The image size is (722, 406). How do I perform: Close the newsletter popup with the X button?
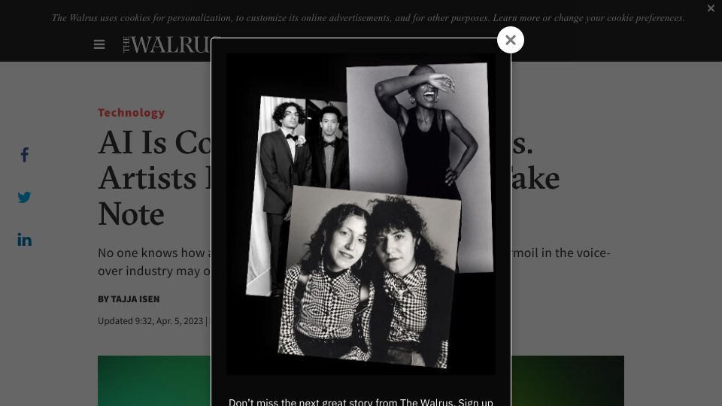tap(510, 40)
